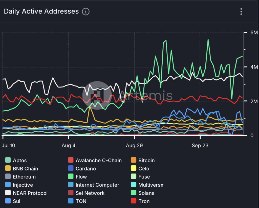
Task: Click the Celo legend label
Action: click(x=144, y=168)
